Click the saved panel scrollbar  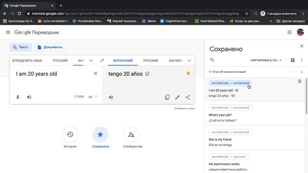click(306, 96)
